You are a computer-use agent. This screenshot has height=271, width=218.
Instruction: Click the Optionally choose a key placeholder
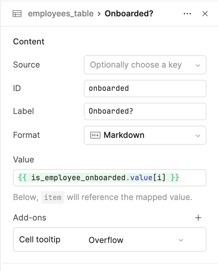(136, 65)
